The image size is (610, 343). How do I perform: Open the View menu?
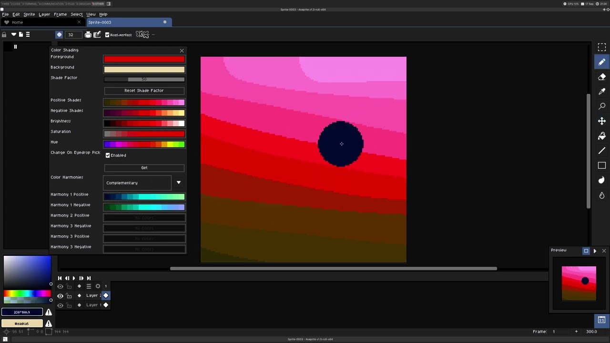pyautogui.click(x=91, y=14)
